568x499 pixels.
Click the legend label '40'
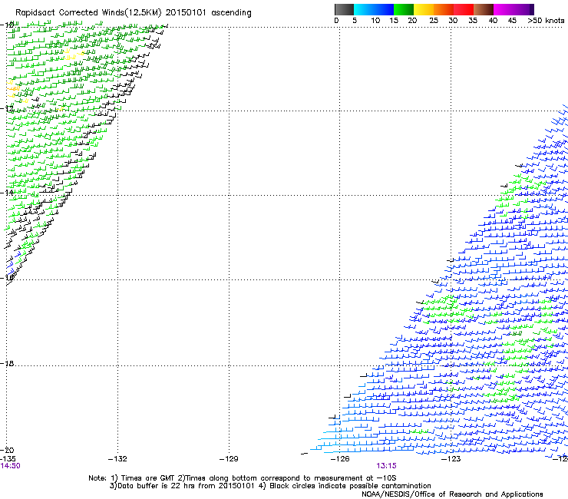coord(493,21)
